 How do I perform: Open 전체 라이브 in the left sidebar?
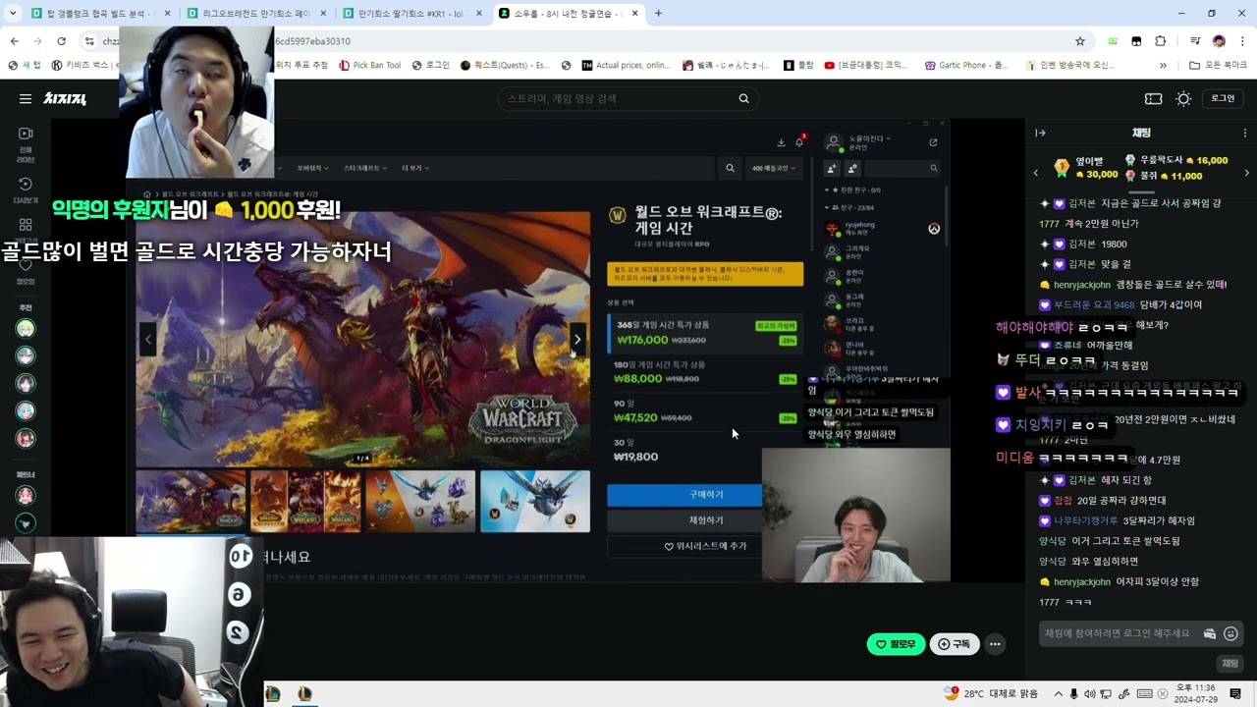(x=26, y=144)
